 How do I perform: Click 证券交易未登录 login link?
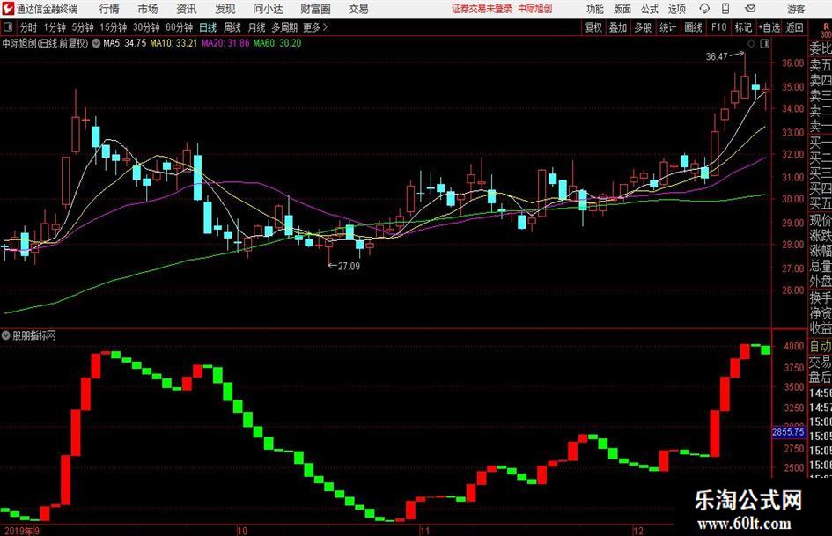click(482, 9)
